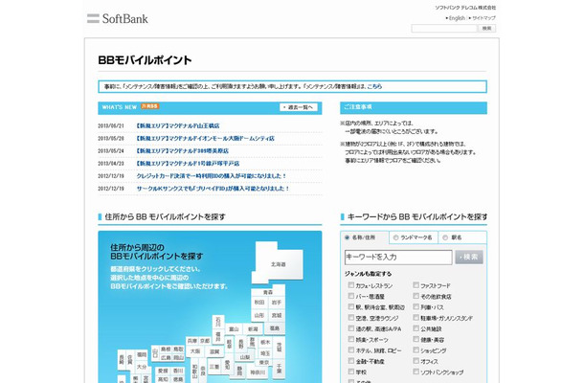Select the ランドマーク名 radio option
584x383 pixels.
395,237
